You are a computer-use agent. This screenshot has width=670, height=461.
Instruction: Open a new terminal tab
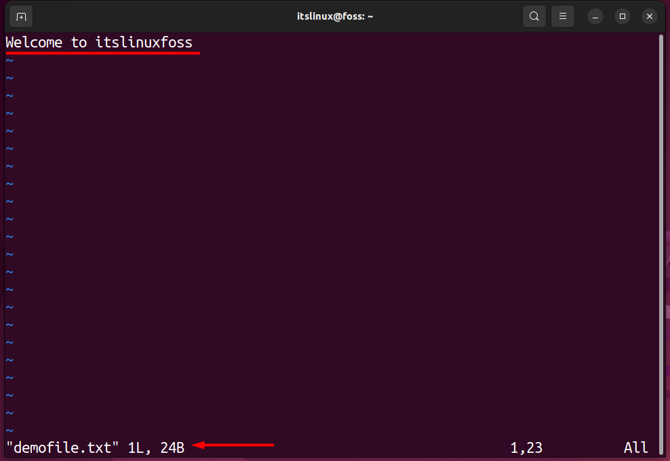click(x=21, y=17)
